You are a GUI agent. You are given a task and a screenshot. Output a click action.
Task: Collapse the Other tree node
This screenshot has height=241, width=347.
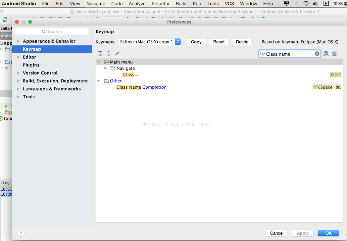click(99, 81)
